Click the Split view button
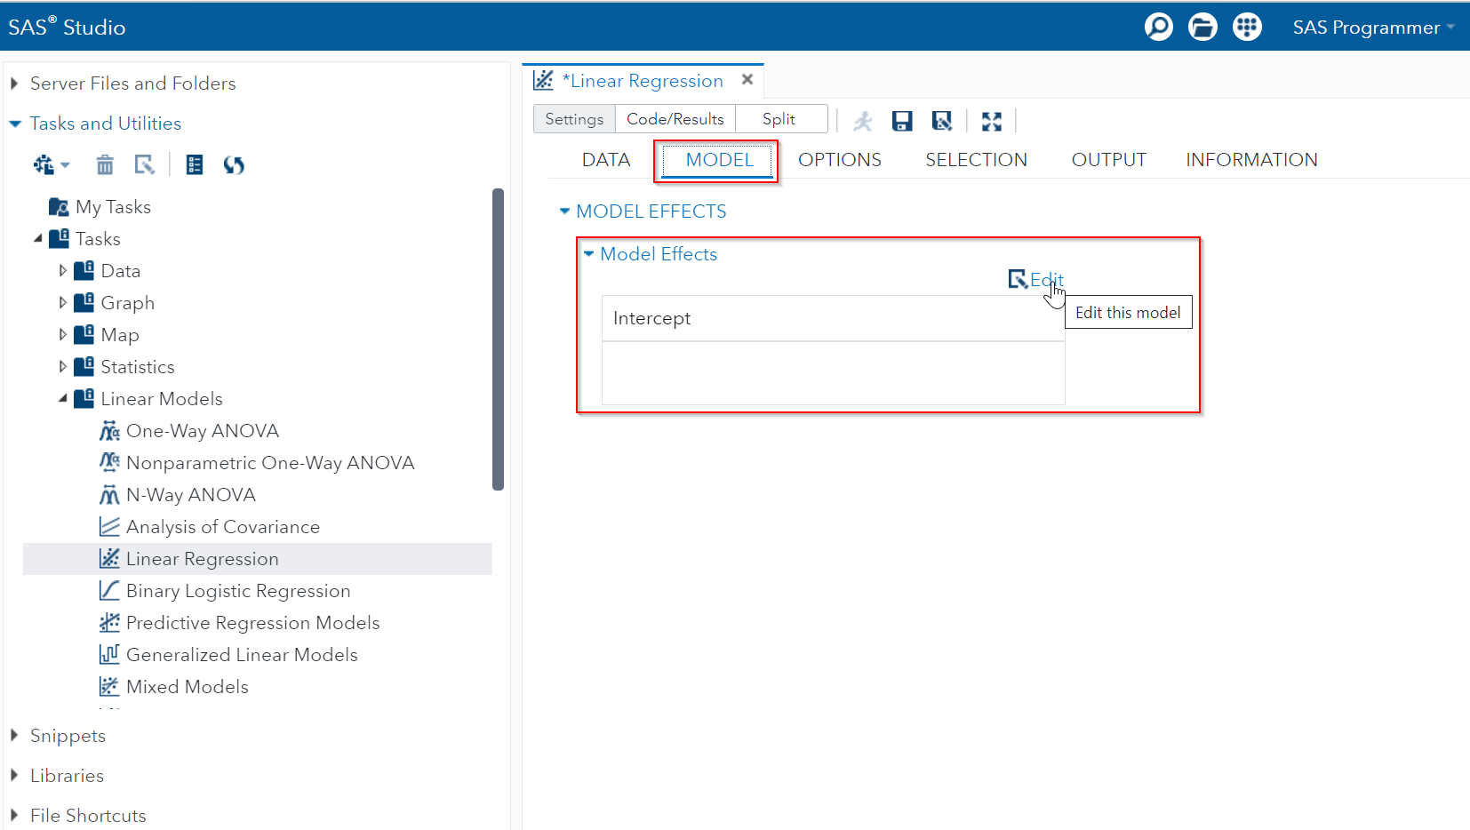The image size is (1470, 830). click(x=779, y=118)
